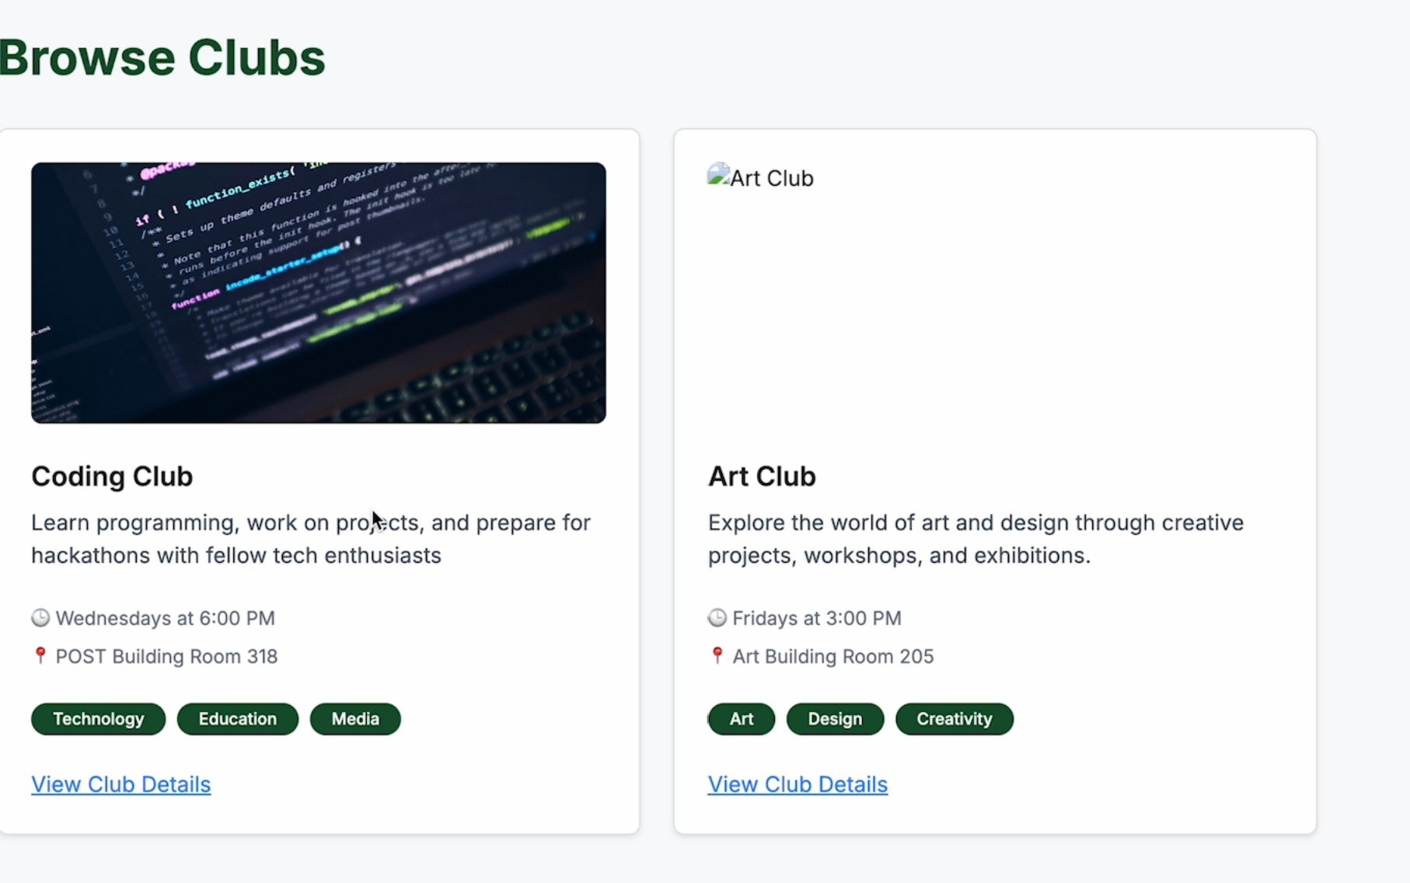The height and width of the screenshot is (883, 1410).
Task: Open View Club Details for Art Club
Action: [x=797, y=784]
